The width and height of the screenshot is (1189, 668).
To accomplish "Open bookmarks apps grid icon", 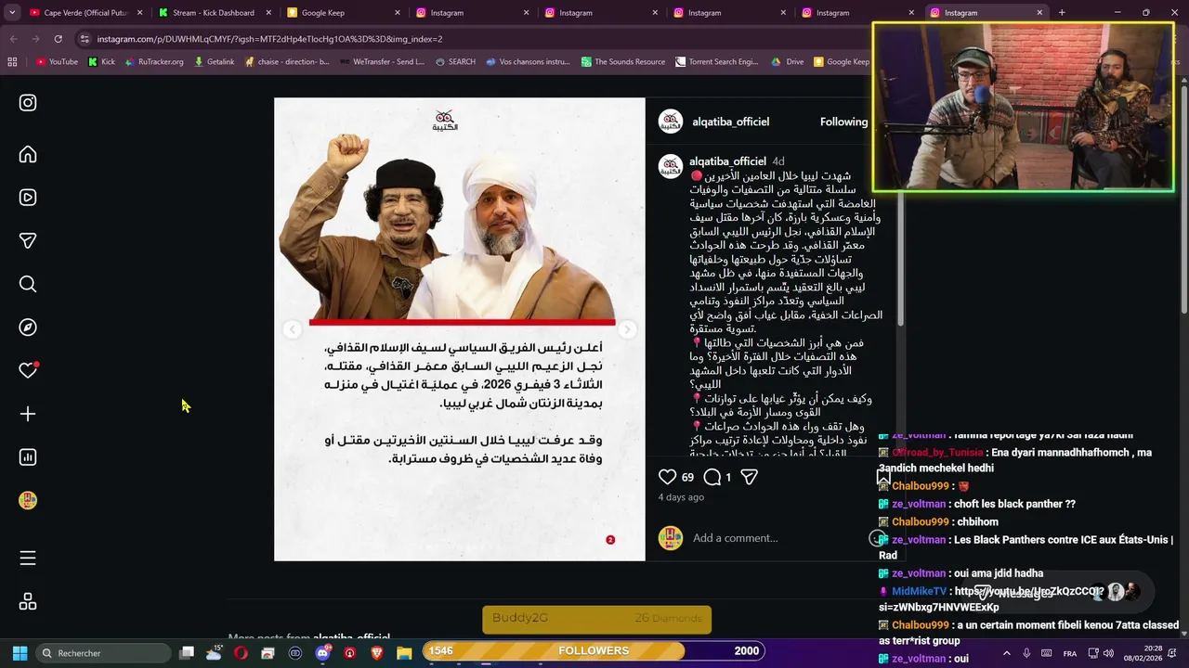I will [x=12, y=62].
